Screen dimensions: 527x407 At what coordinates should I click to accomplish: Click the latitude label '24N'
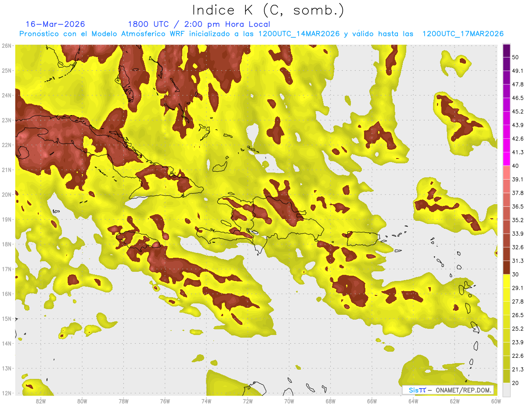(x=7, y=95)
